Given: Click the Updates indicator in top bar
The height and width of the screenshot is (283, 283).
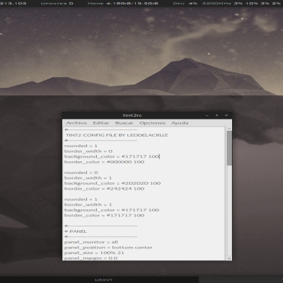Looking at the screenshot, I should [57, 4].
